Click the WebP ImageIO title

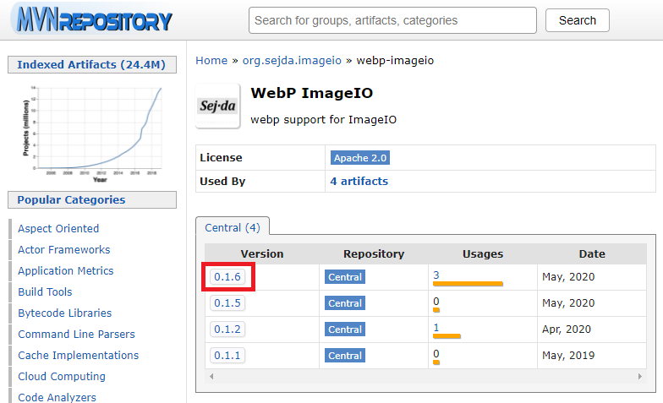(x=311, y=93)
